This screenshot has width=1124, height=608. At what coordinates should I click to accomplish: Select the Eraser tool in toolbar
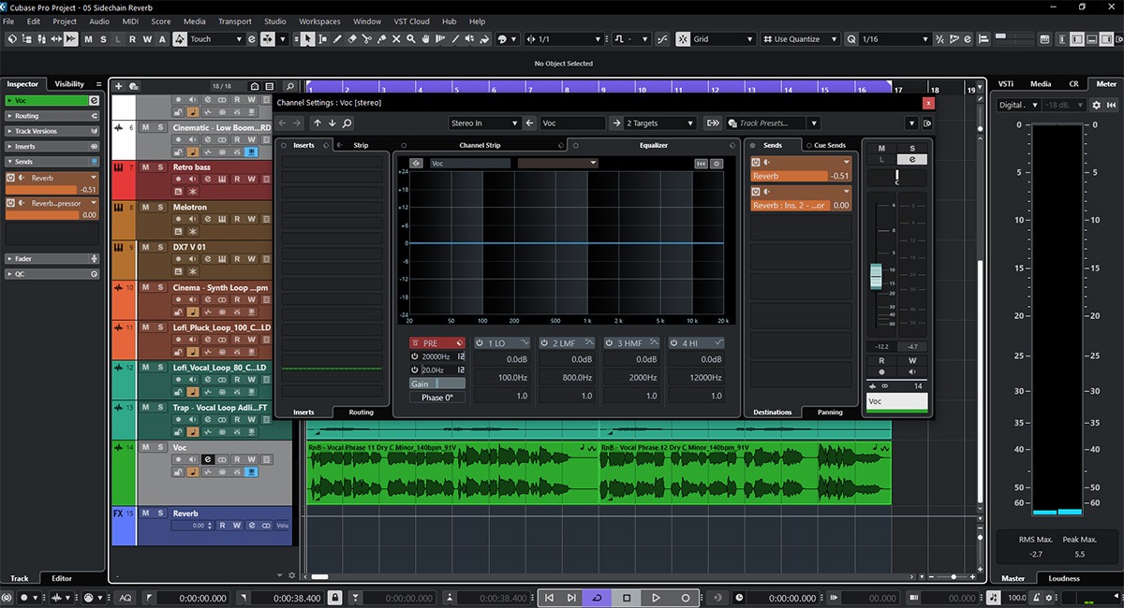pos(352,39)
